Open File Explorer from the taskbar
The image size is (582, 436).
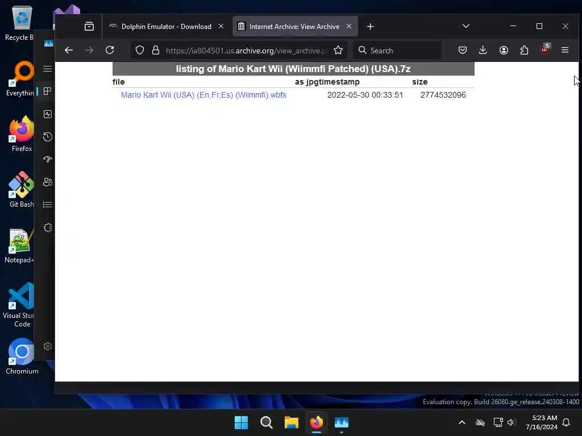click(292, 422)
